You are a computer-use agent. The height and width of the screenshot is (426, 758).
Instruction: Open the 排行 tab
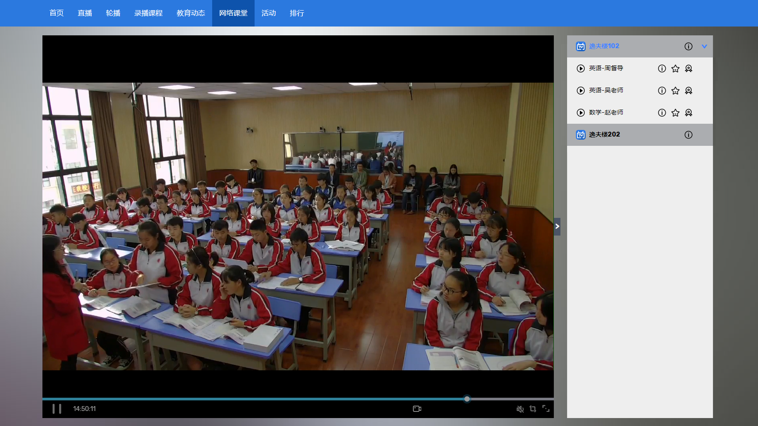tap(297, 13)
